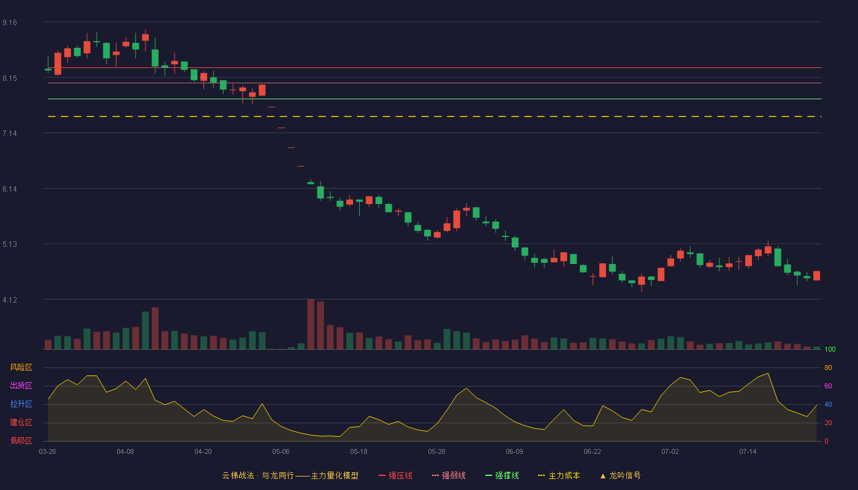Click the 07-14 date axis label
Viewport: 858px width, 490px height.
coord(748,451)
